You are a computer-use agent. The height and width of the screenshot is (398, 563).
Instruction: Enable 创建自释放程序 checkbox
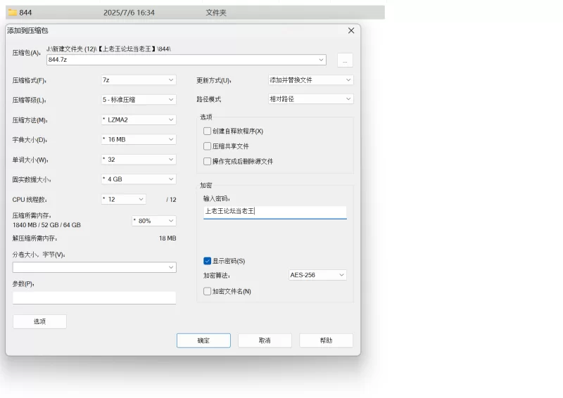(207, 131)
